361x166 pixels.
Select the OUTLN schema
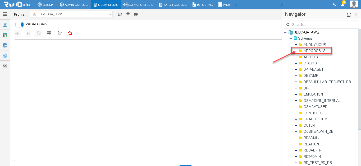click(x=309, y=125)
